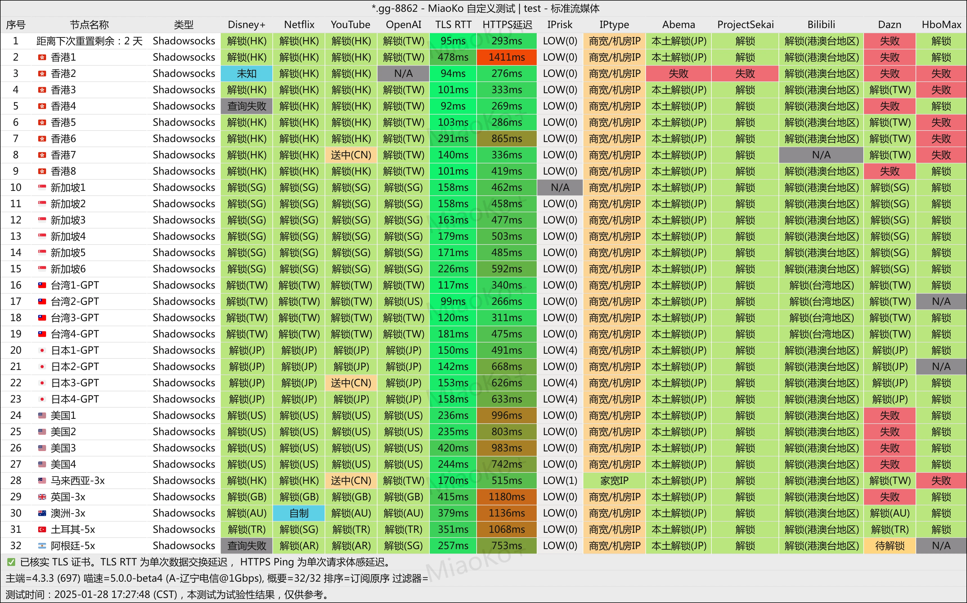The image size is (967, 603).
Task: Click the N/A OpenAI cell for 香港2
Action: pos(403,74)
